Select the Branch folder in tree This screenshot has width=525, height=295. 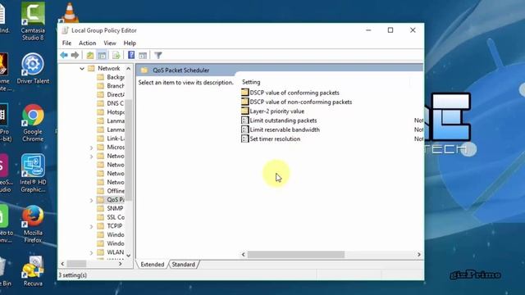point(111,86)
